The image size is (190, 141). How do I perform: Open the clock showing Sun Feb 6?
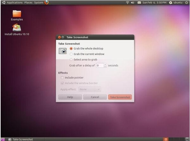[x=154, y=3]
